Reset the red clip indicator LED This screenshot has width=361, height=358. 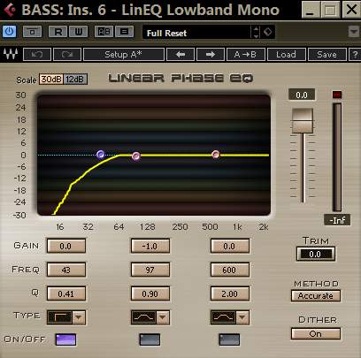[337, 95]
